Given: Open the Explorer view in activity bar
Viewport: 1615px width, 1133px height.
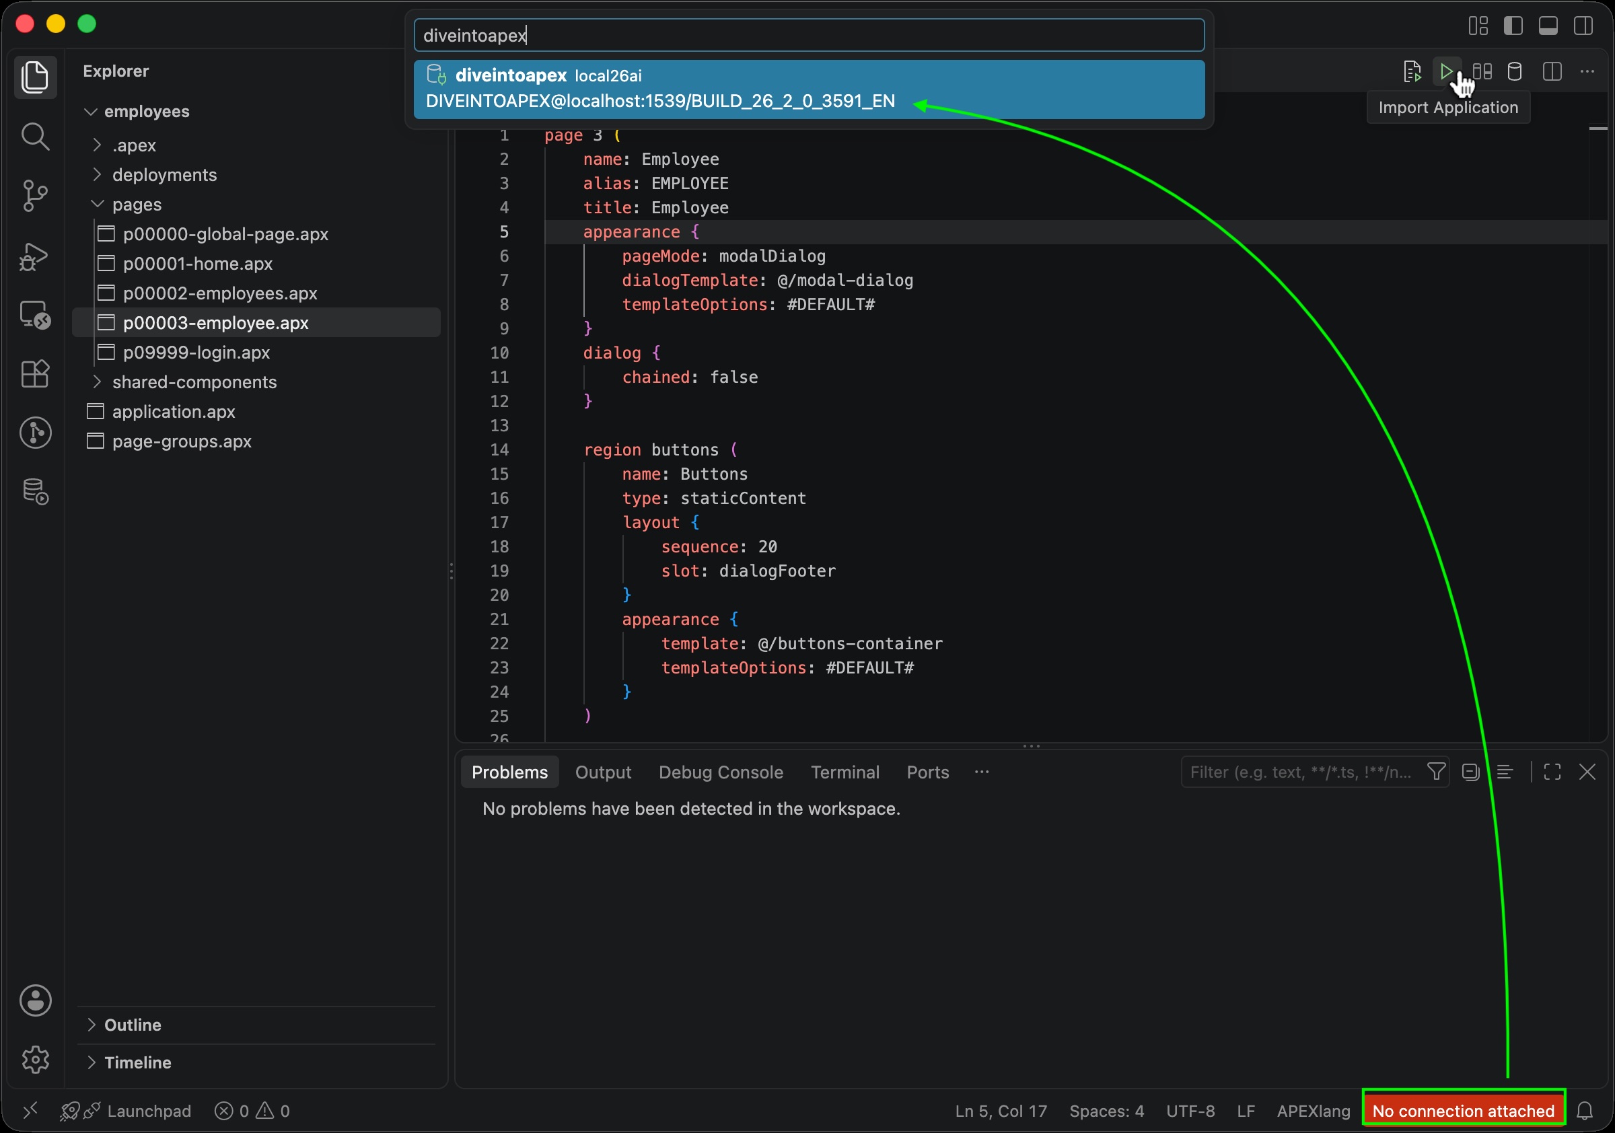Looking at the screenshot, I should [35, 77].
